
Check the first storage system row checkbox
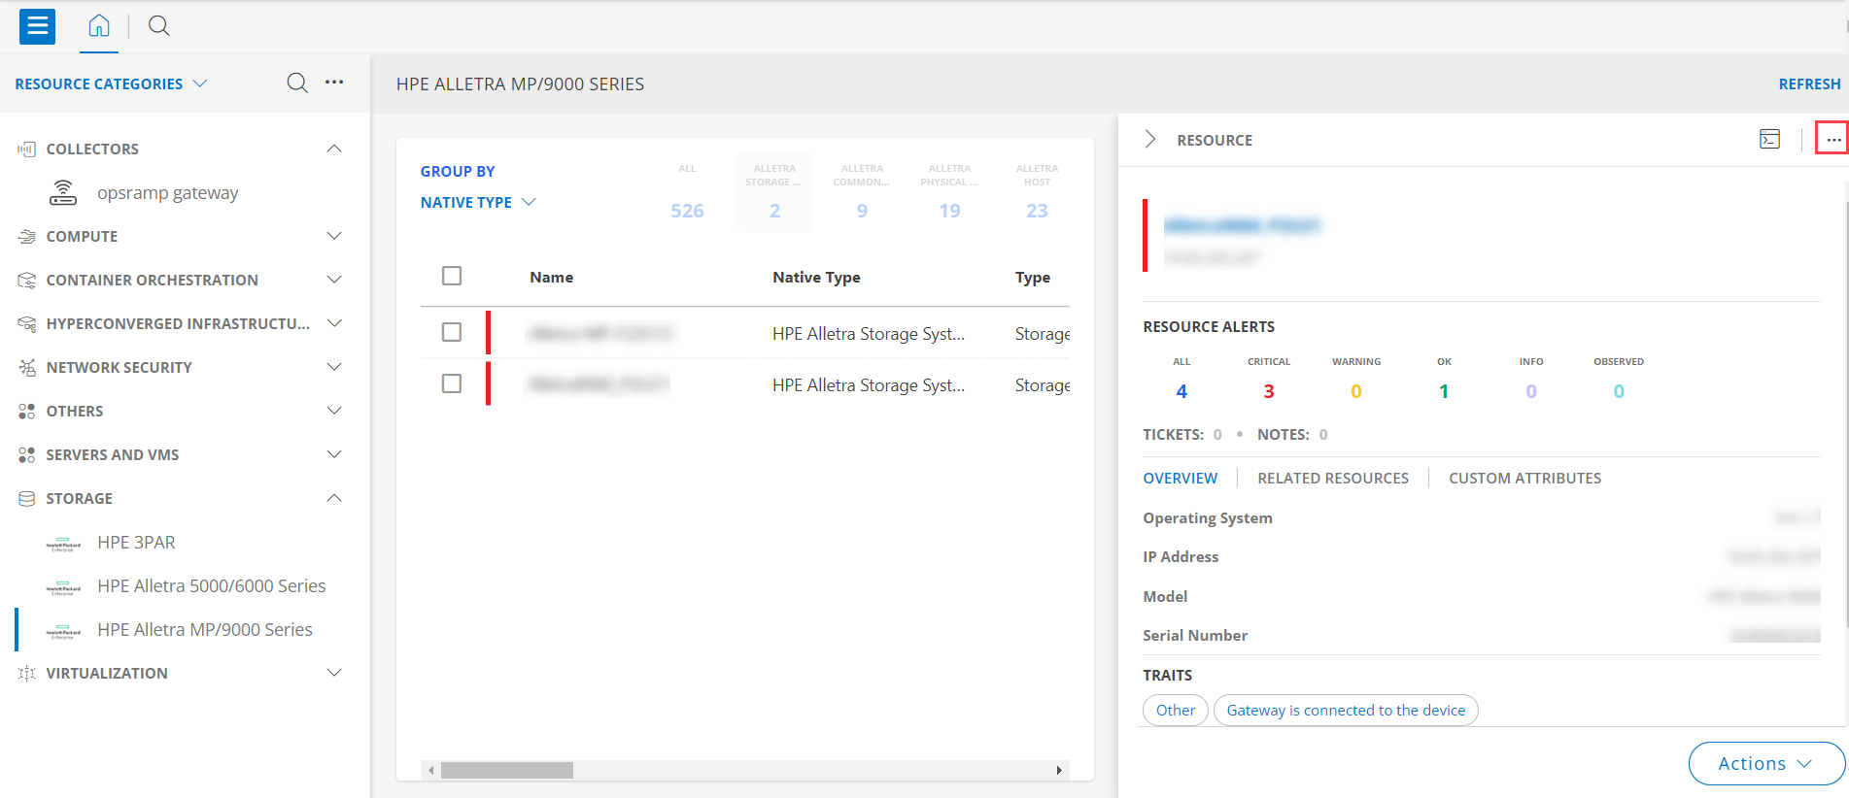[x=452, y=333]
